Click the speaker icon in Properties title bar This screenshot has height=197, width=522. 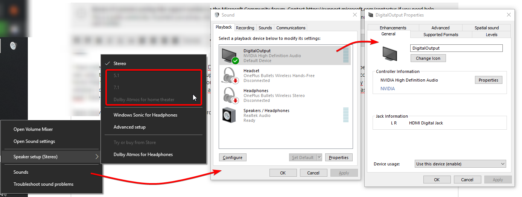(x=370, y=15)
